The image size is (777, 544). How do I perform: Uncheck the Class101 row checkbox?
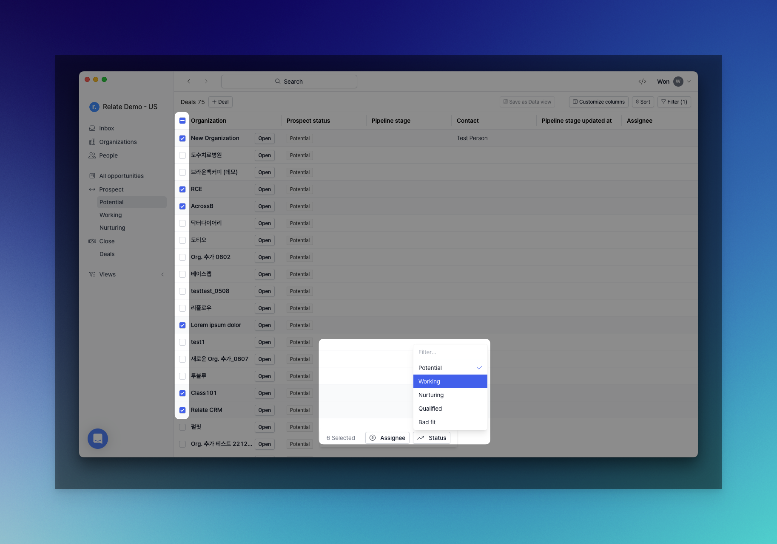point(182,393)
